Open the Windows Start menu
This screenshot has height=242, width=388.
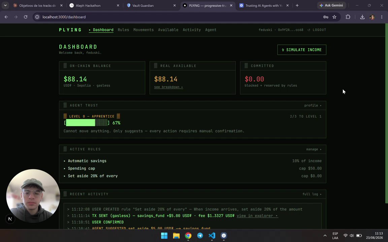(x=164, y=236)
